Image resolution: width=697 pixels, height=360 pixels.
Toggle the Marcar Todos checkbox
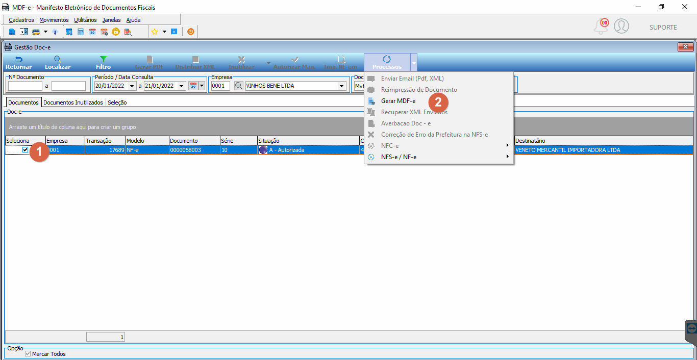pyautogui.click(x=28, y=353)
